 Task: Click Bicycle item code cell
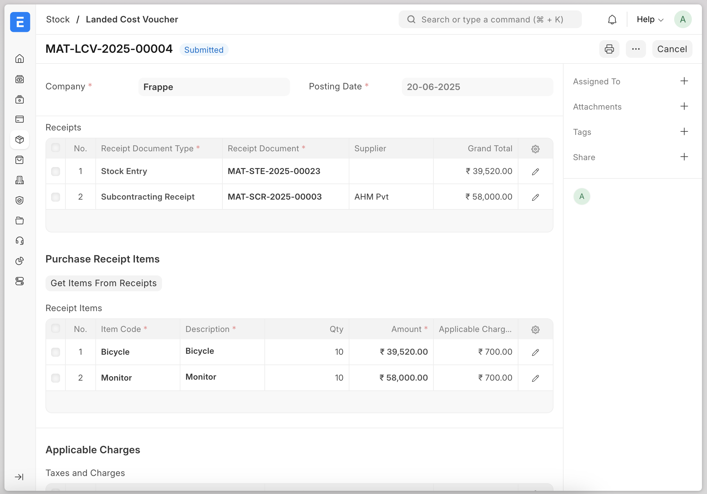pyautogui.click(x=138, y=352)
